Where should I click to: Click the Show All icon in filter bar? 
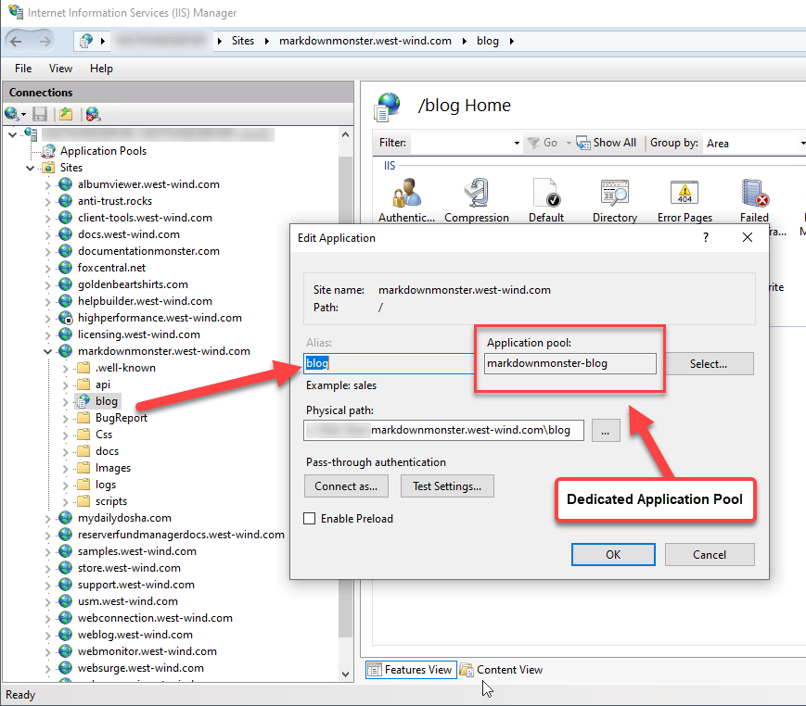582,143
